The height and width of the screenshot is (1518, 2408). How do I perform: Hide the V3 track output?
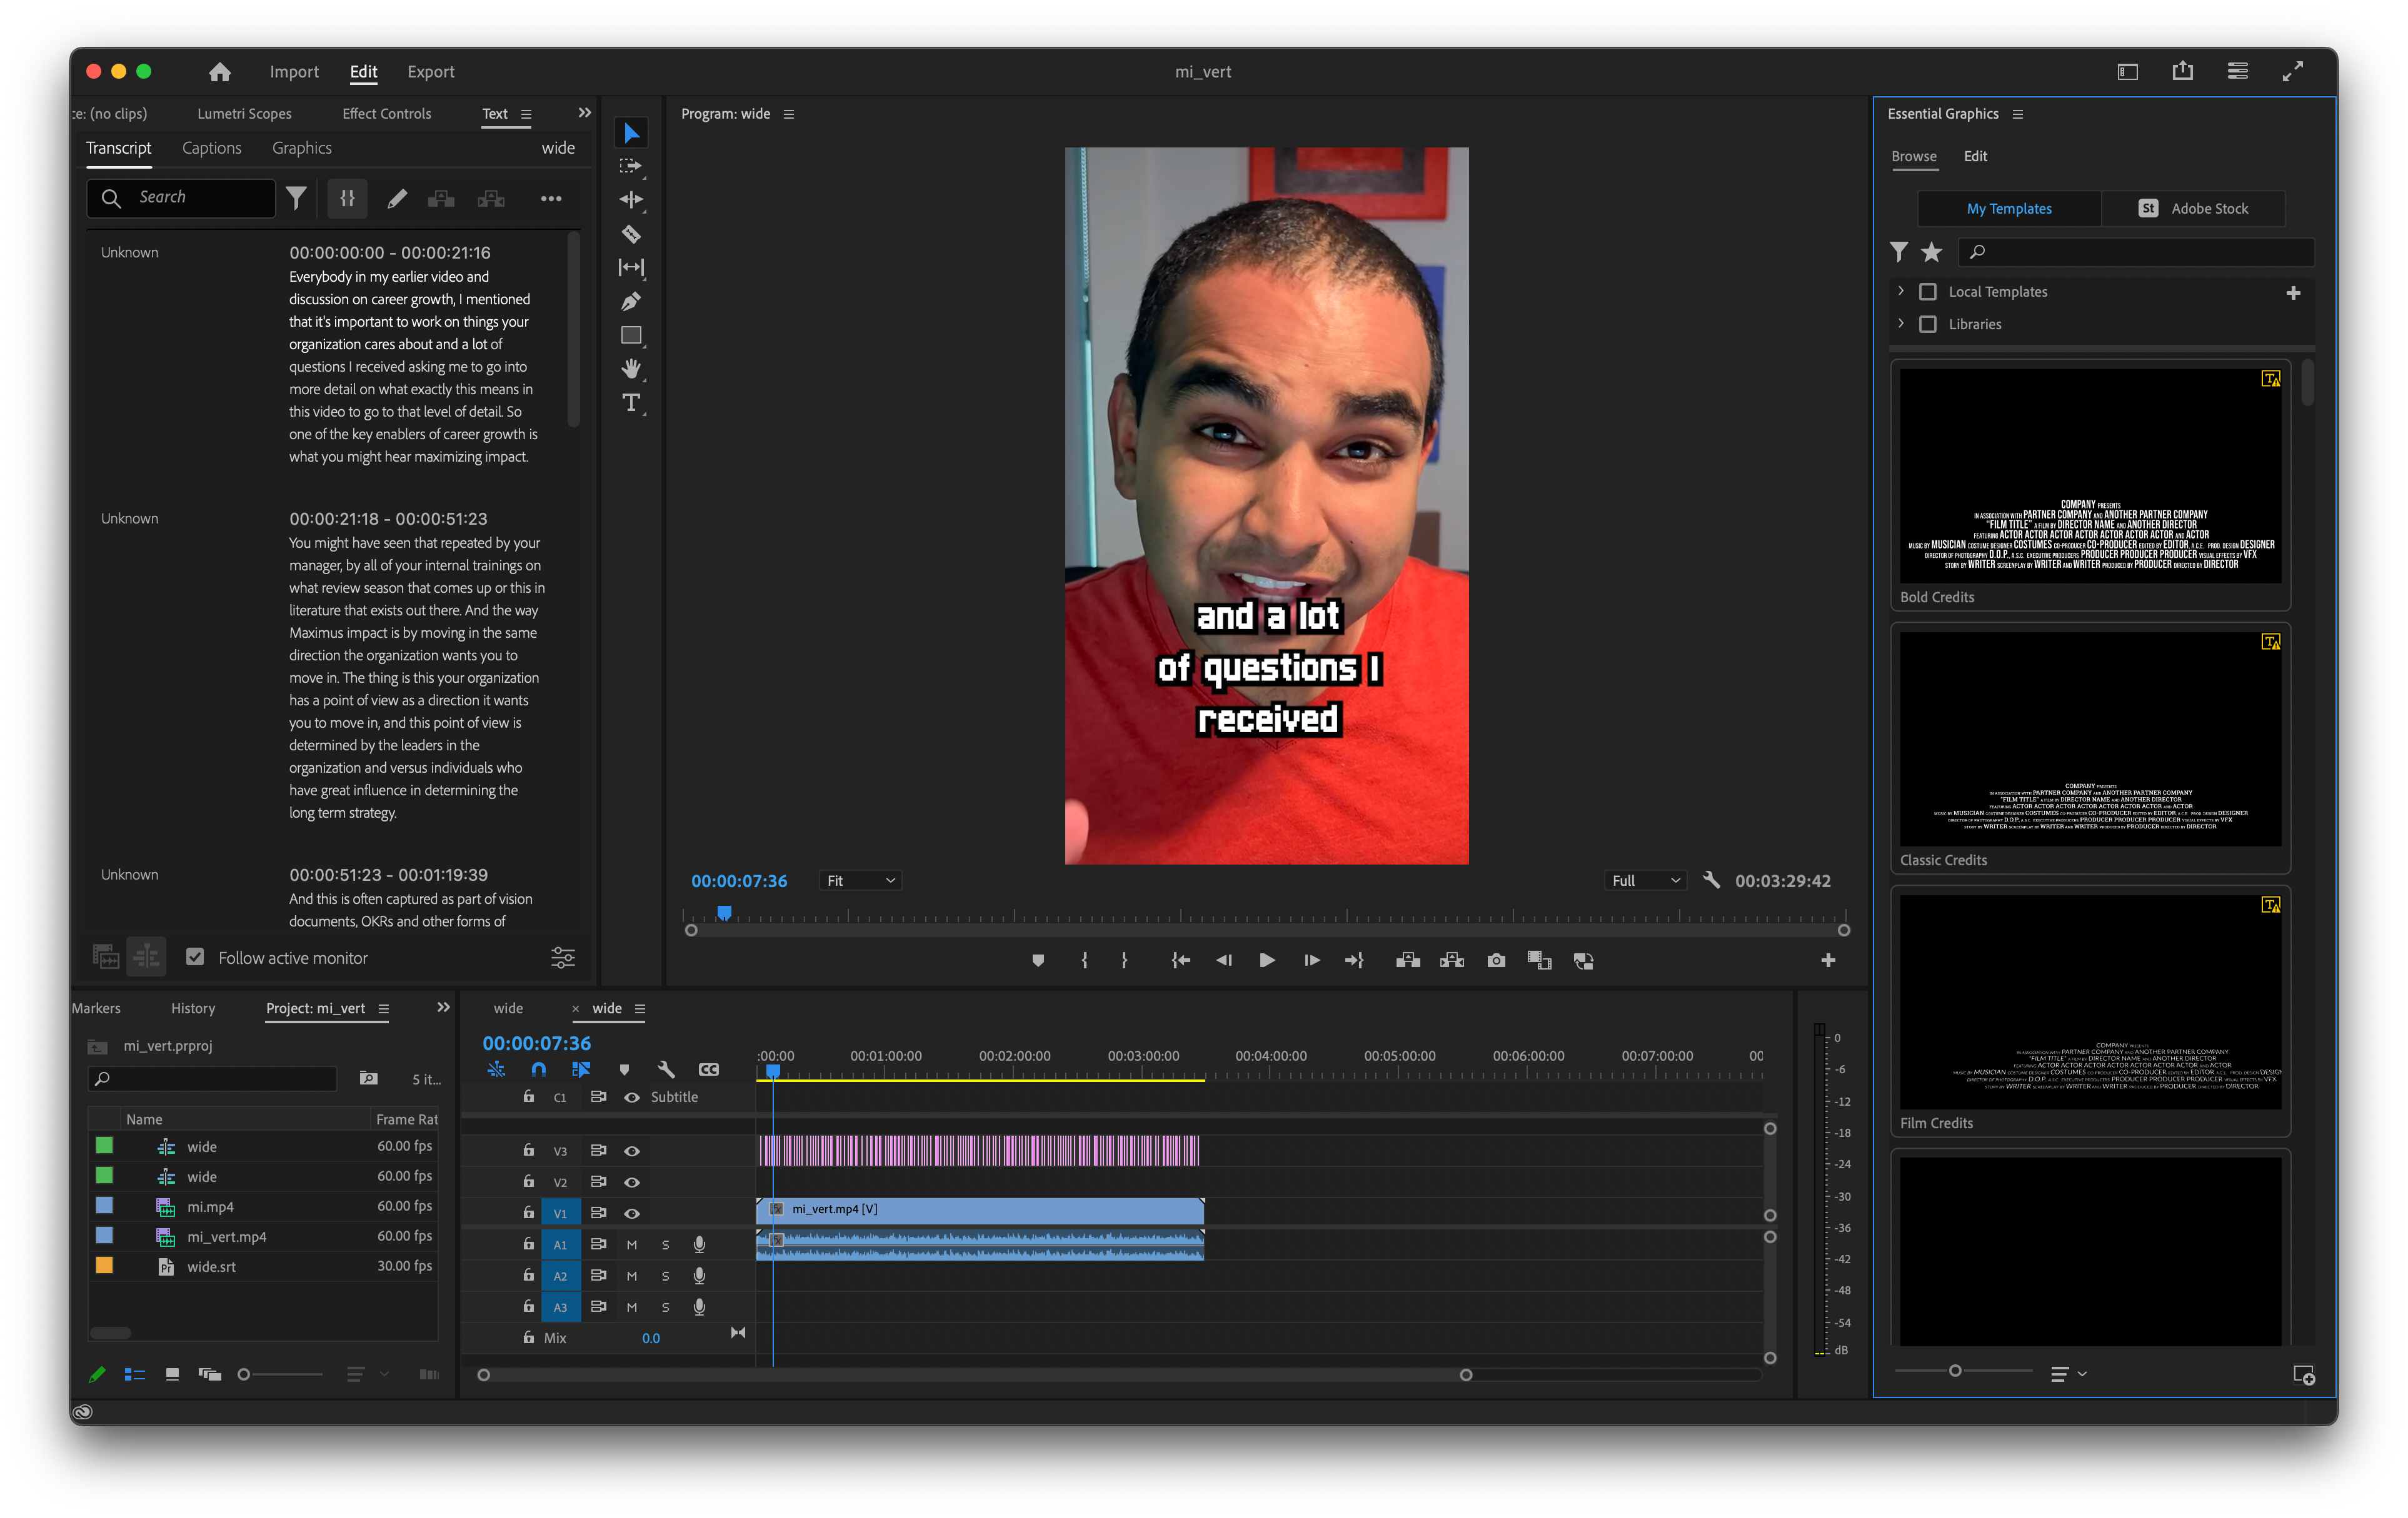pyautogui.click(x=632, y=1151)
